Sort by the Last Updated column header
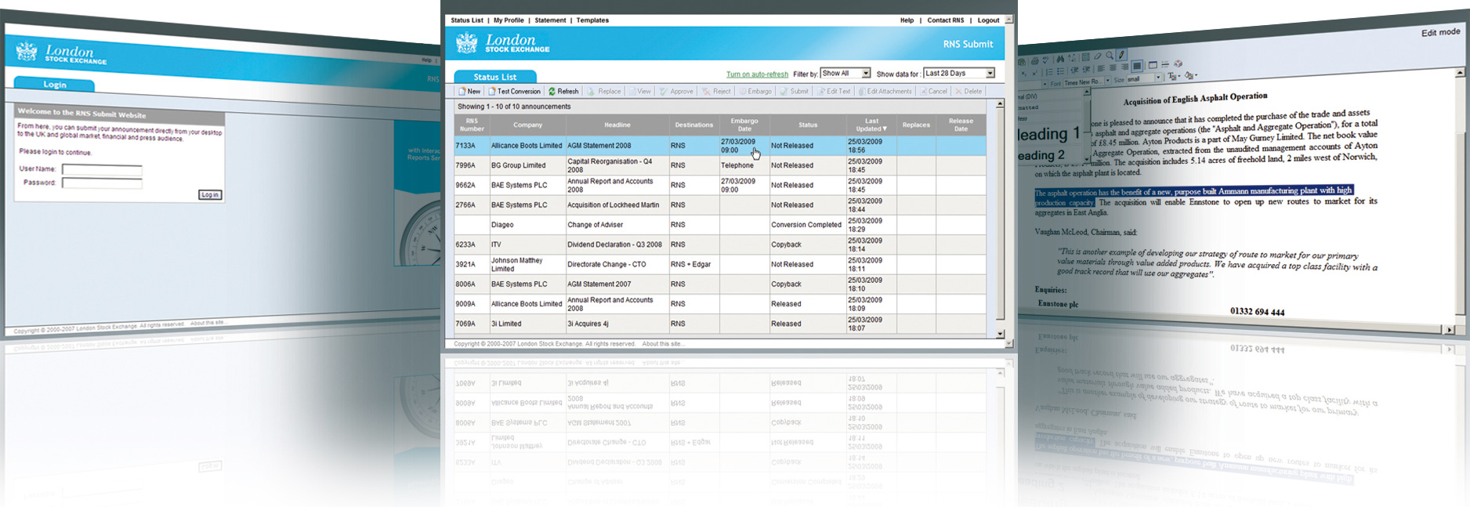This screenshot has width=1470, height=507. tap(871, 125)
